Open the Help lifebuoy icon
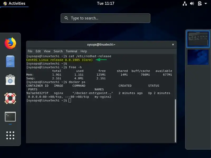 pos(10,98)
